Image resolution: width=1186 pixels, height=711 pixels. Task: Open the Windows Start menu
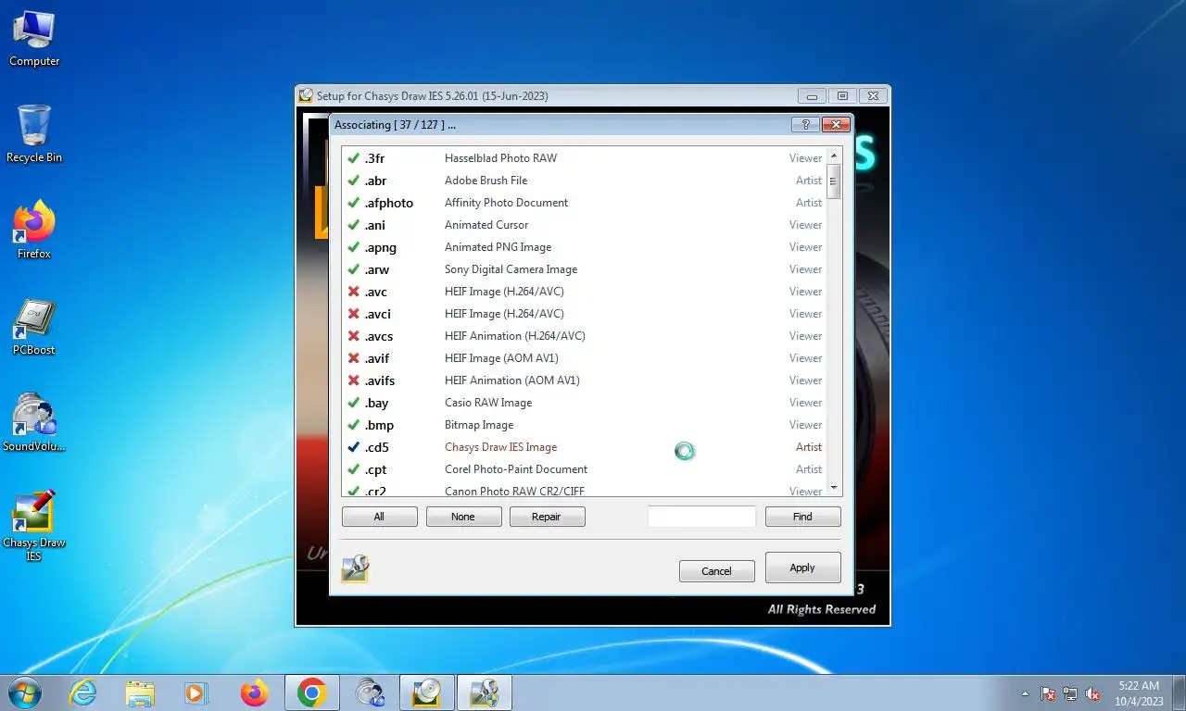coord(25,692)
